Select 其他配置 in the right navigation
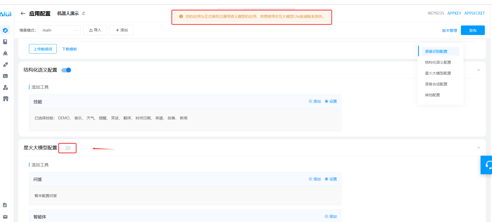 tap(432, 95)
